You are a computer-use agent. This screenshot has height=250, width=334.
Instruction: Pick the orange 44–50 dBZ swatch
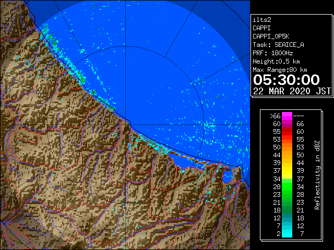point(287,155)
